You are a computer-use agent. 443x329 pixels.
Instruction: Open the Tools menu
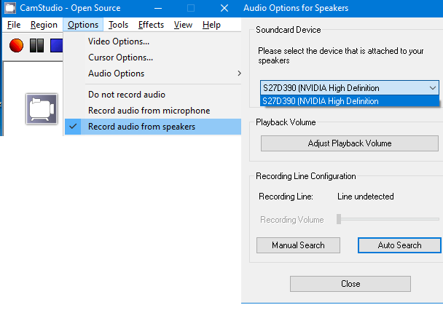click(x=118, y=25)
